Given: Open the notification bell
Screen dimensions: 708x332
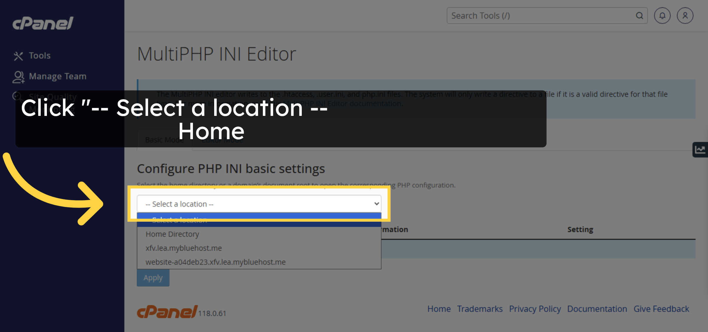Looking at the screenshot, I should (662, 15).
